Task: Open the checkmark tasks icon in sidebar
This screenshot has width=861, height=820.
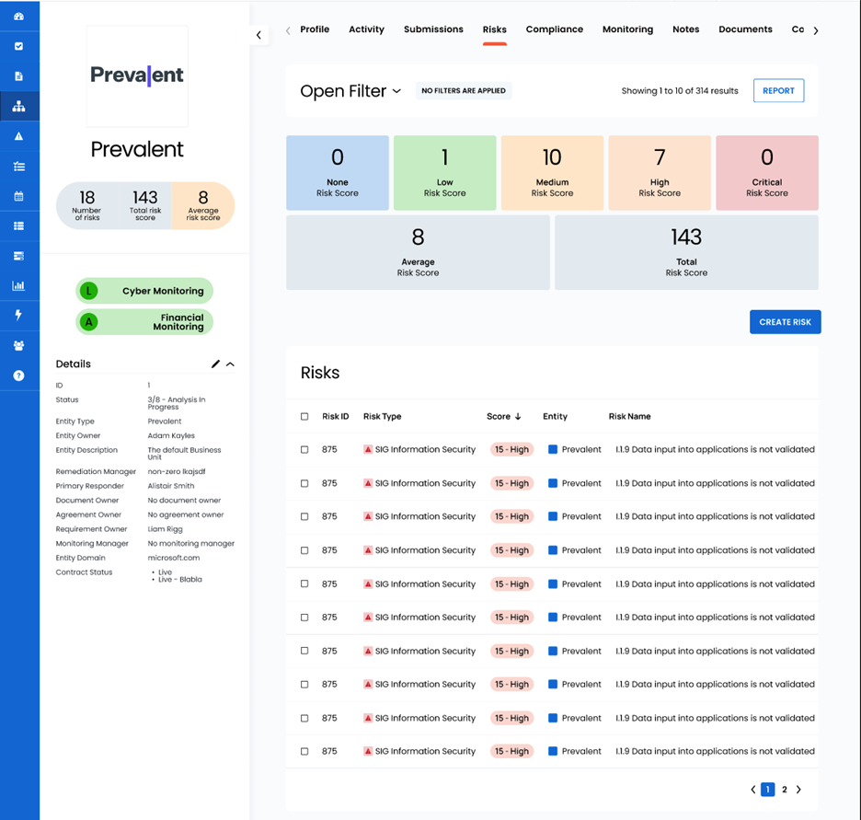Action: tap(18, 46)
